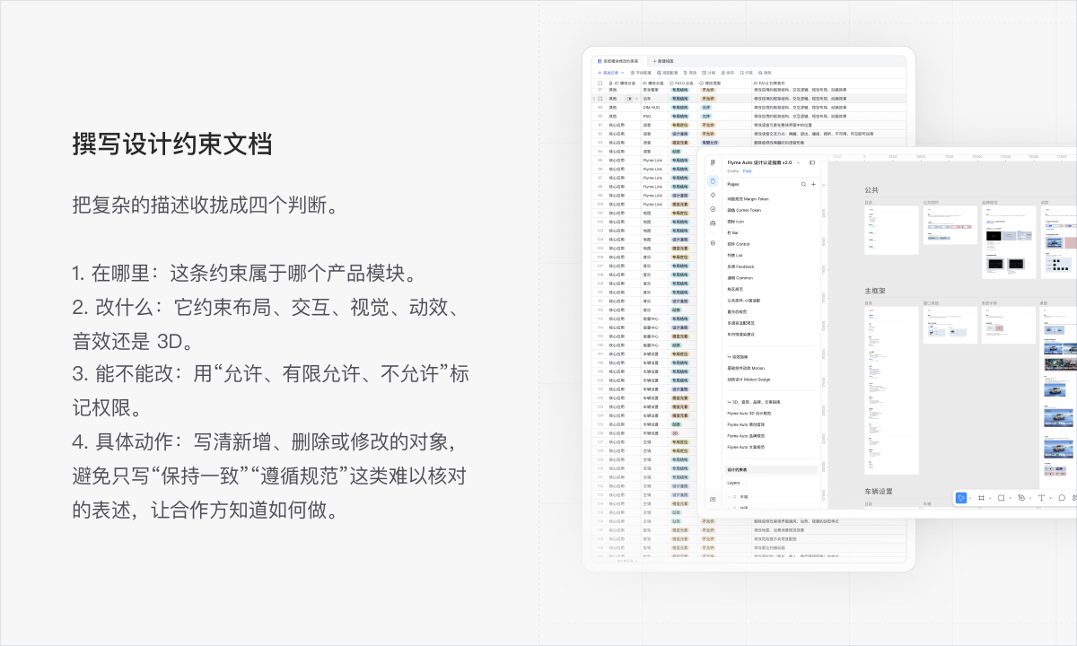Select the Text tool in bottom toolbar
The height and width of the screenshot is (646, 1077).
[x=1041, y=498]
